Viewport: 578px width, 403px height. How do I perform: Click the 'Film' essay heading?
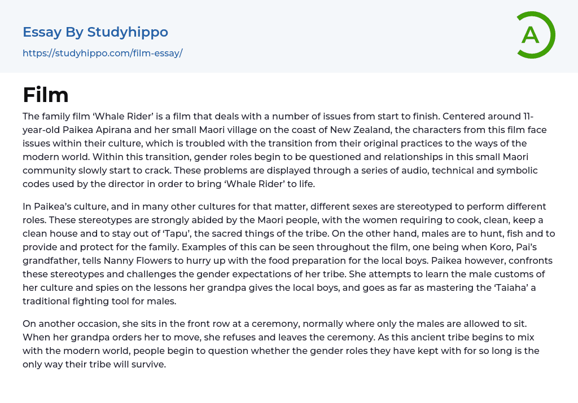[46, 95]
